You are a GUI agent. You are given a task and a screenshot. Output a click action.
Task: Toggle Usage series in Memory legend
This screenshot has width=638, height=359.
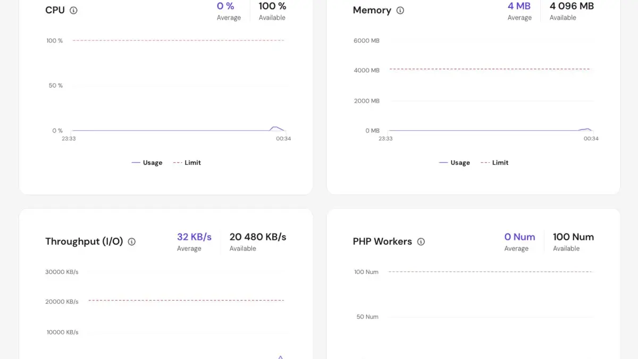[x=455, y=163]
